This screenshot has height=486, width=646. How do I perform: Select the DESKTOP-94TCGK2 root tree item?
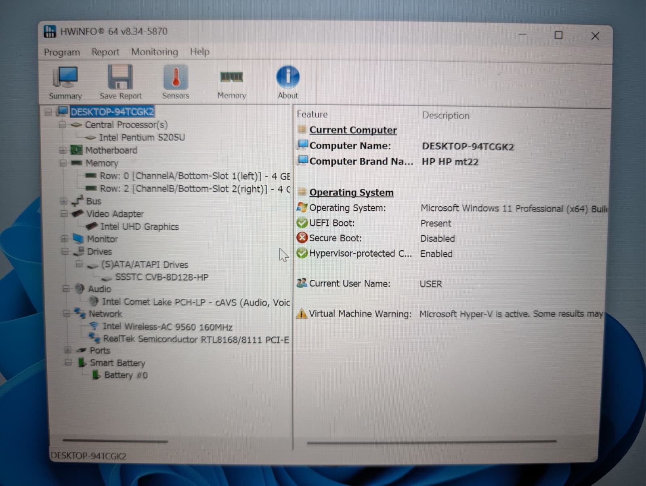(112, 112)
